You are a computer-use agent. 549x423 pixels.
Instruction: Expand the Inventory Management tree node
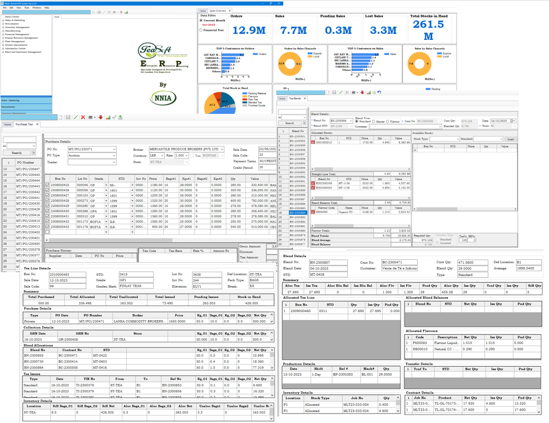(3, 27)
